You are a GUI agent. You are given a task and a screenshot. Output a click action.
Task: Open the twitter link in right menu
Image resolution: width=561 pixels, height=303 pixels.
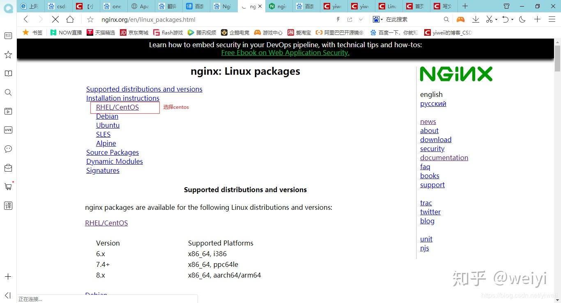coord(430,212)
